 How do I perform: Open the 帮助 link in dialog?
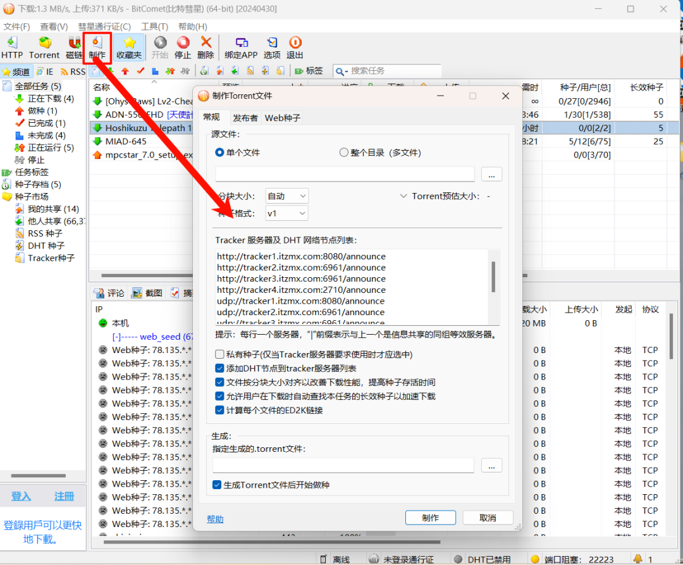click(215, 519)
